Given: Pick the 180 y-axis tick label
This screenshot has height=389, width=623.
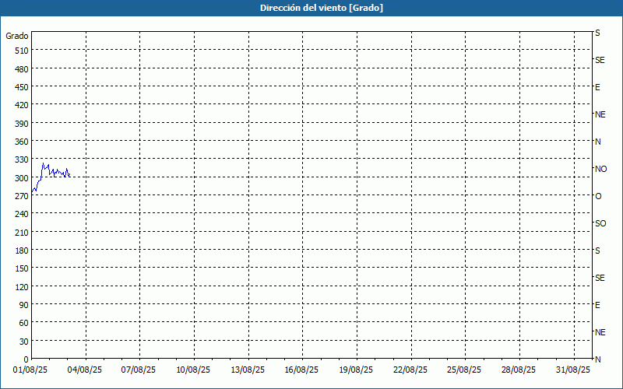Looking at the screenshot, I should point(22,251).
